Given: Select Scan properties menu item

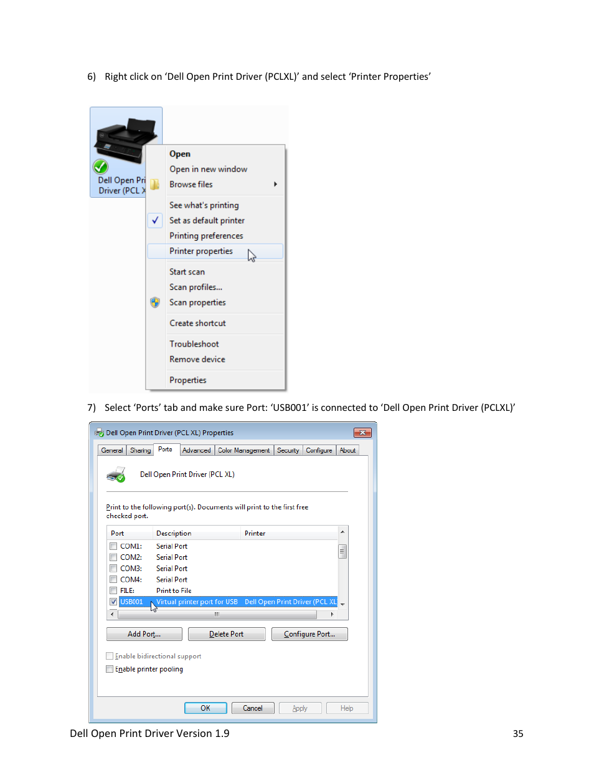Looking at the screenshot, I should (197, 302).
